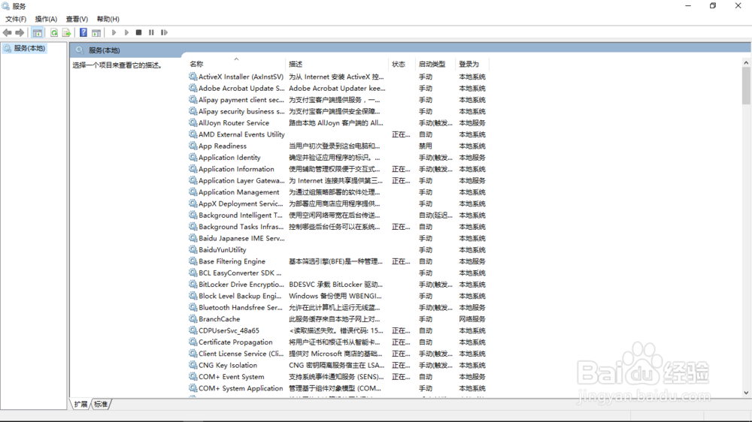
Task: Switch to the 扩展 tab
Action: click(80, 404)
